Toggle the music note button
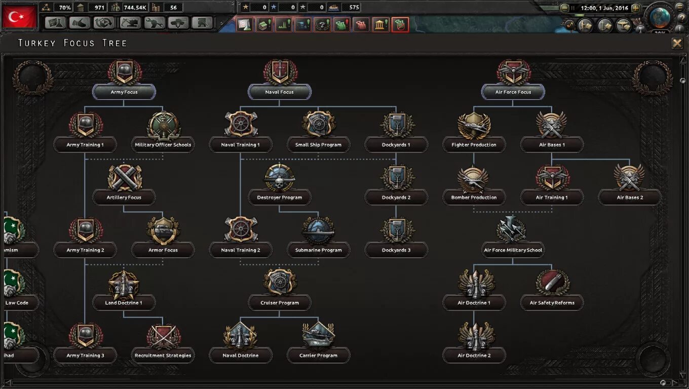 (x=569, y=24)
